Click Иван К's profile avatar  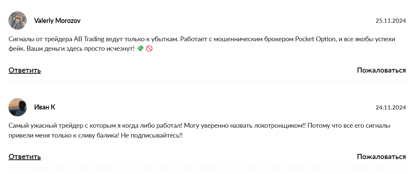(18, 107)
